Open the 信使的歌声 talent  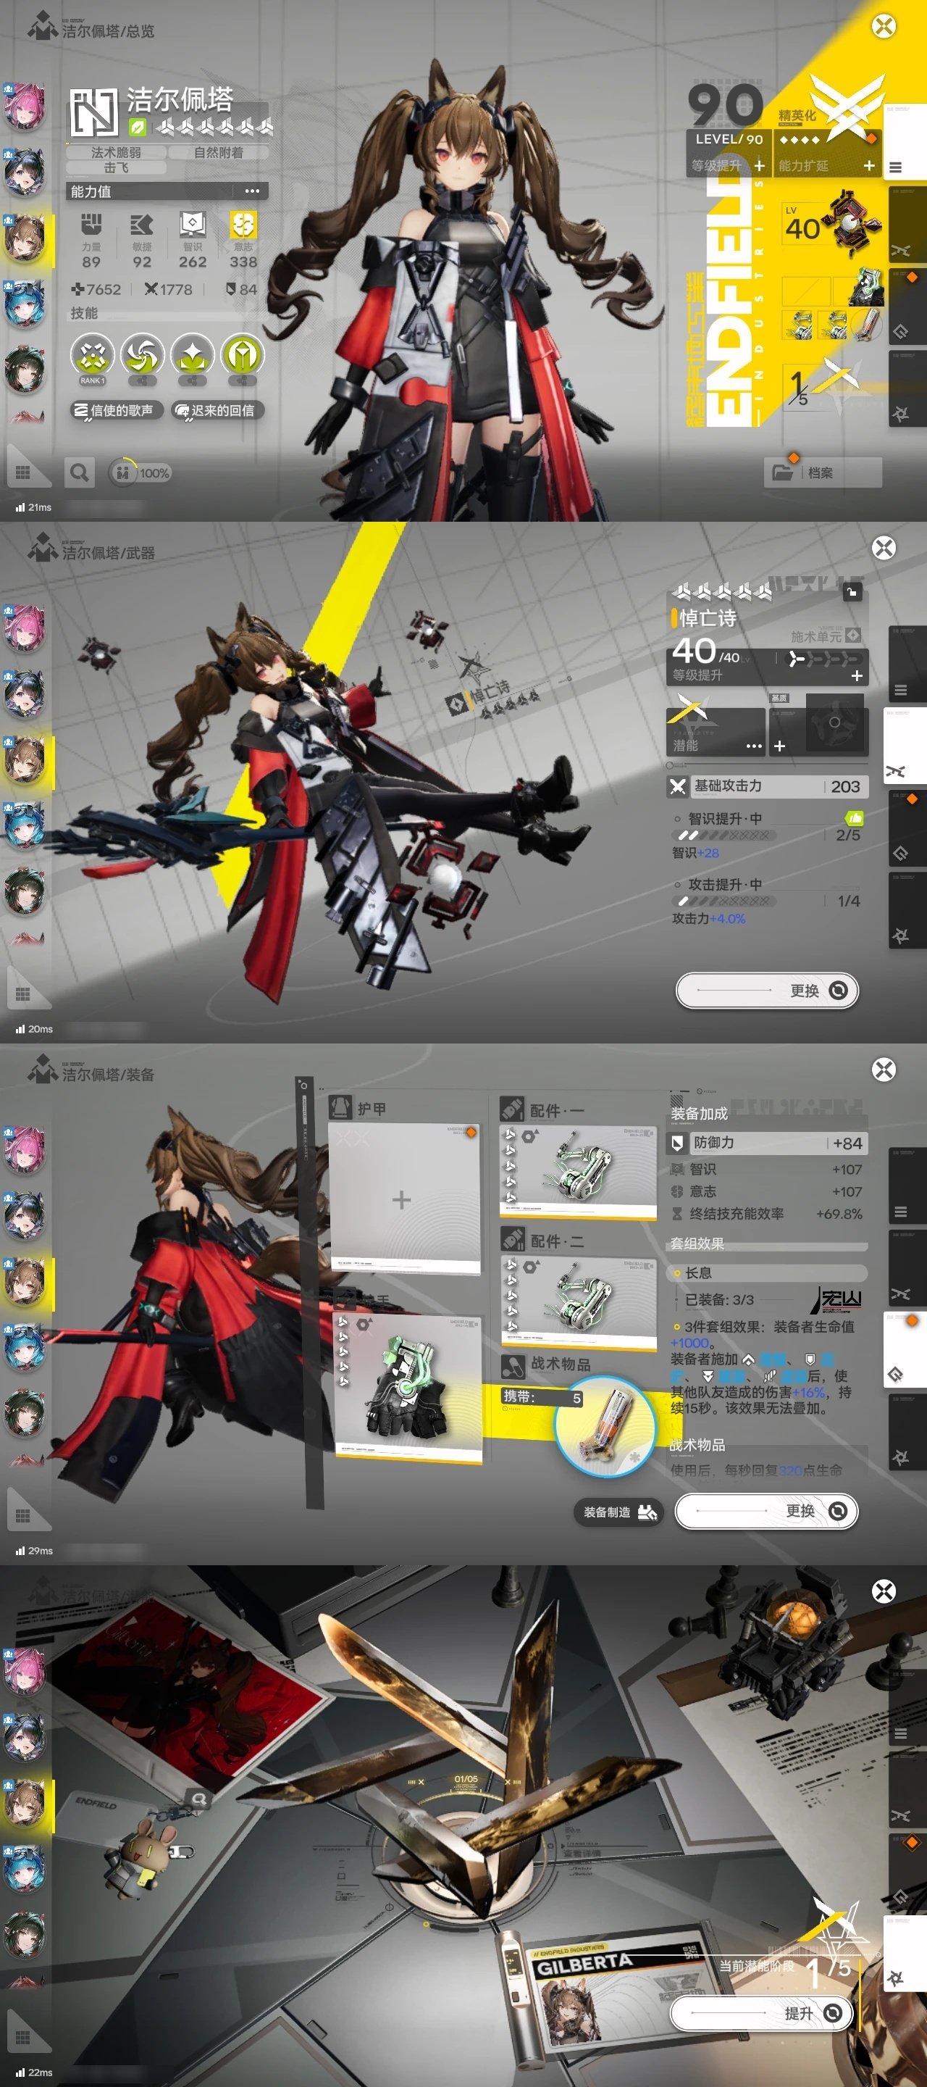117,410
